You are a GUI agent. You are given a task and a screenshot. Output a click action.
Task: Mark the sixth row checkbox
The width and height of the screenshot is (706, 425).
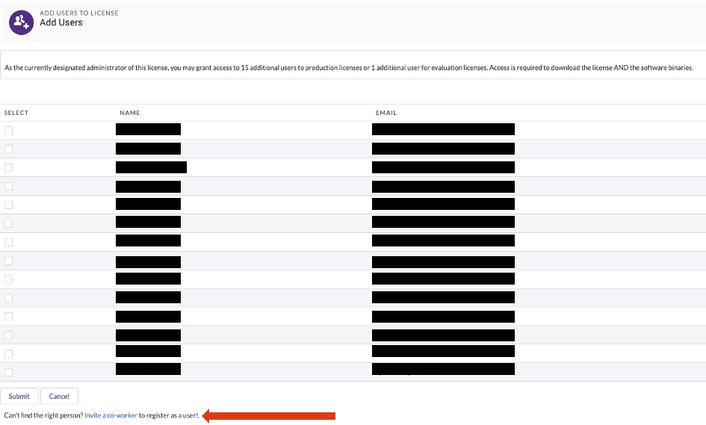[9, 223]
